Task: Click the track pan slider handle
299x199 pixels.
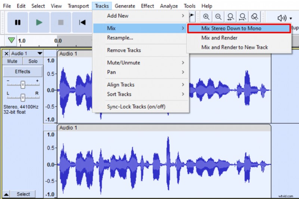Action: (x=23, y=97)
